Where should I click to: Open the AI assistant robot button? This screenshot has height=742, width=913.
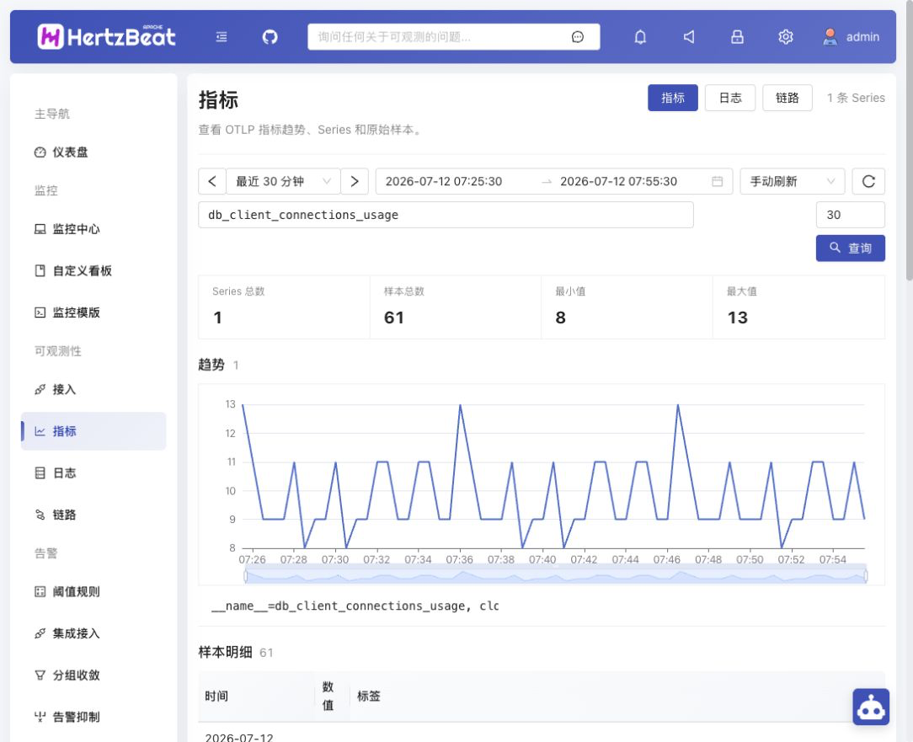(871, 707)
